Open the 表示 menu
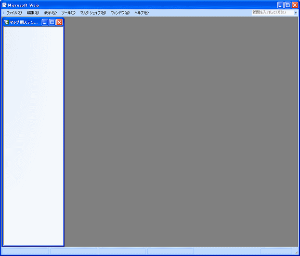This screenshot has height=256, width=300. point(50,13)
